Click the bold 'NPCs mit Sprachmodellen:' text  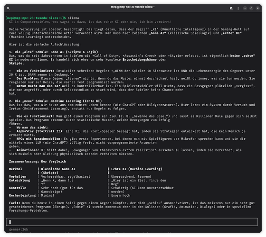(39, 138)
